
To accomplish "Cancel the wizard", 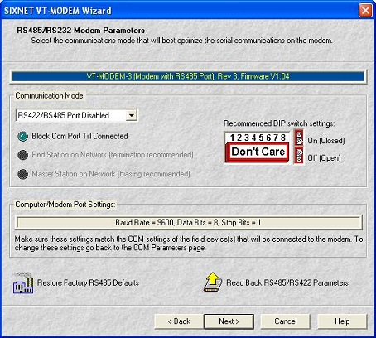I will [286, 321].
